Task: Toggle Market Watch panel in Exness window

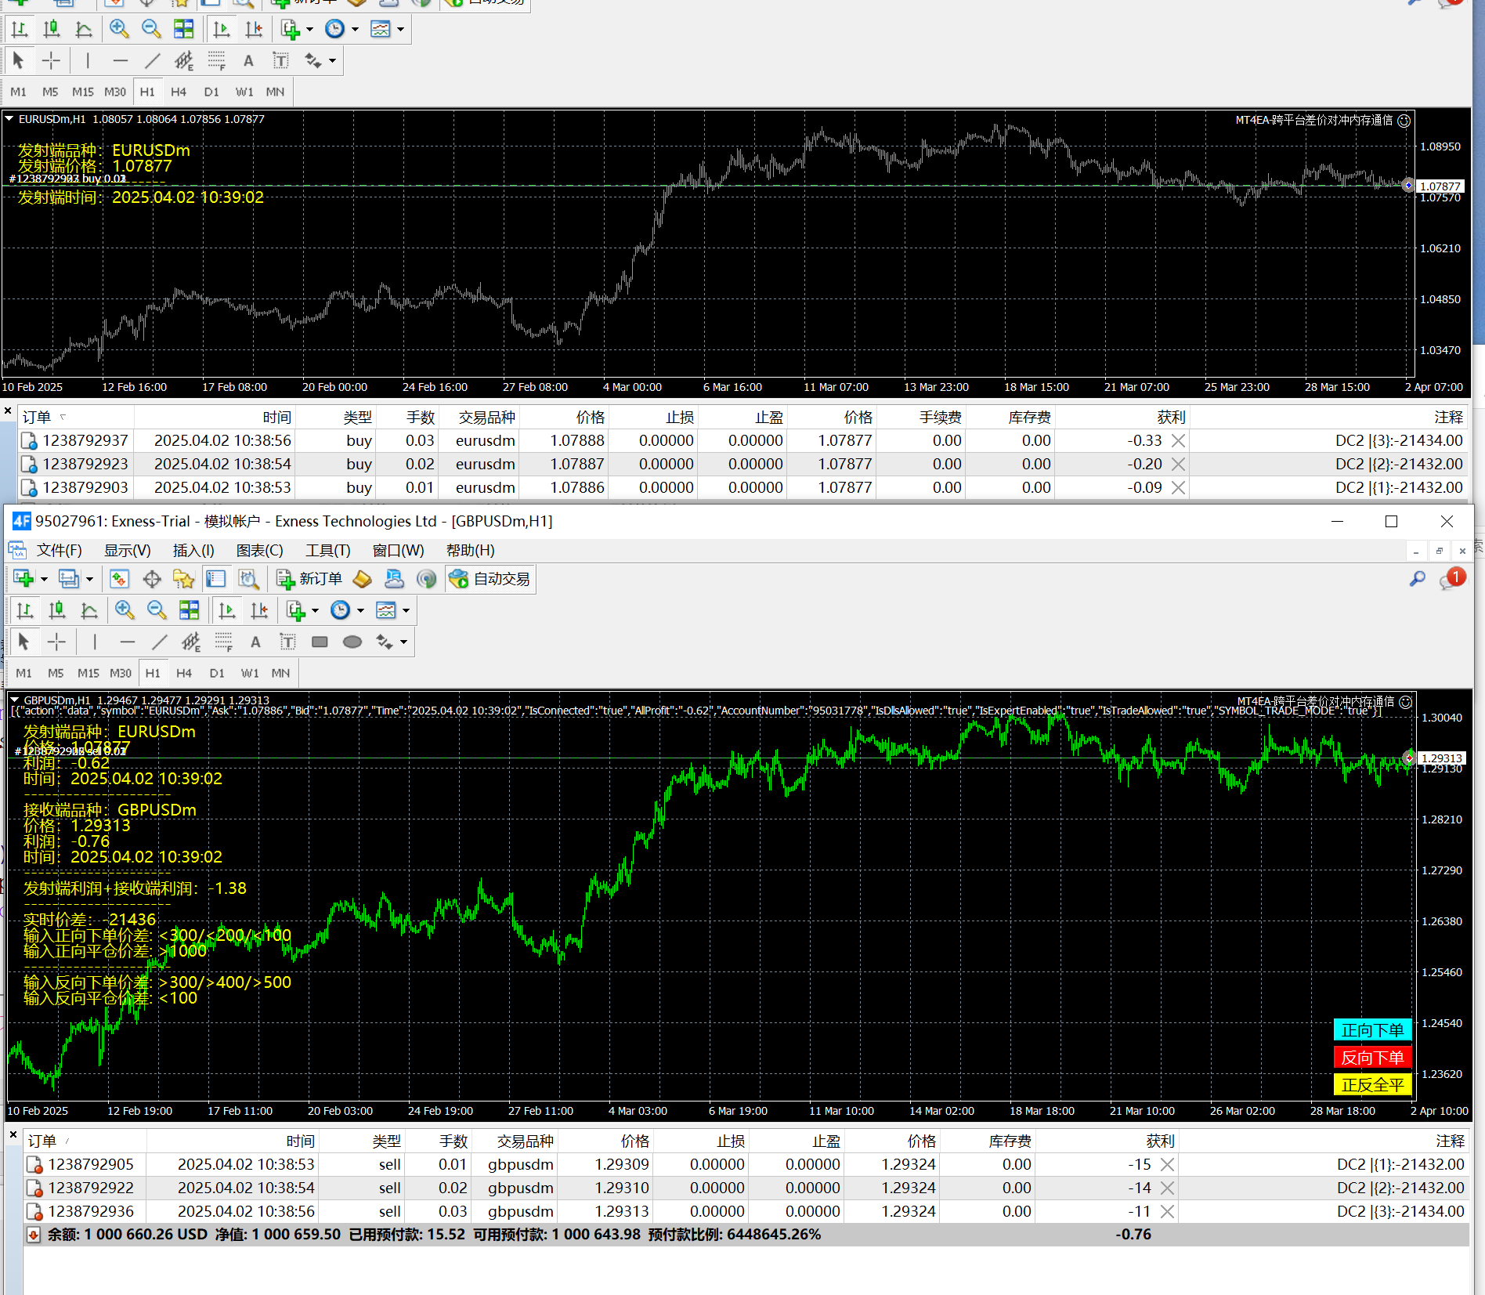Action: pyautogui.click(x=119, y=579)
